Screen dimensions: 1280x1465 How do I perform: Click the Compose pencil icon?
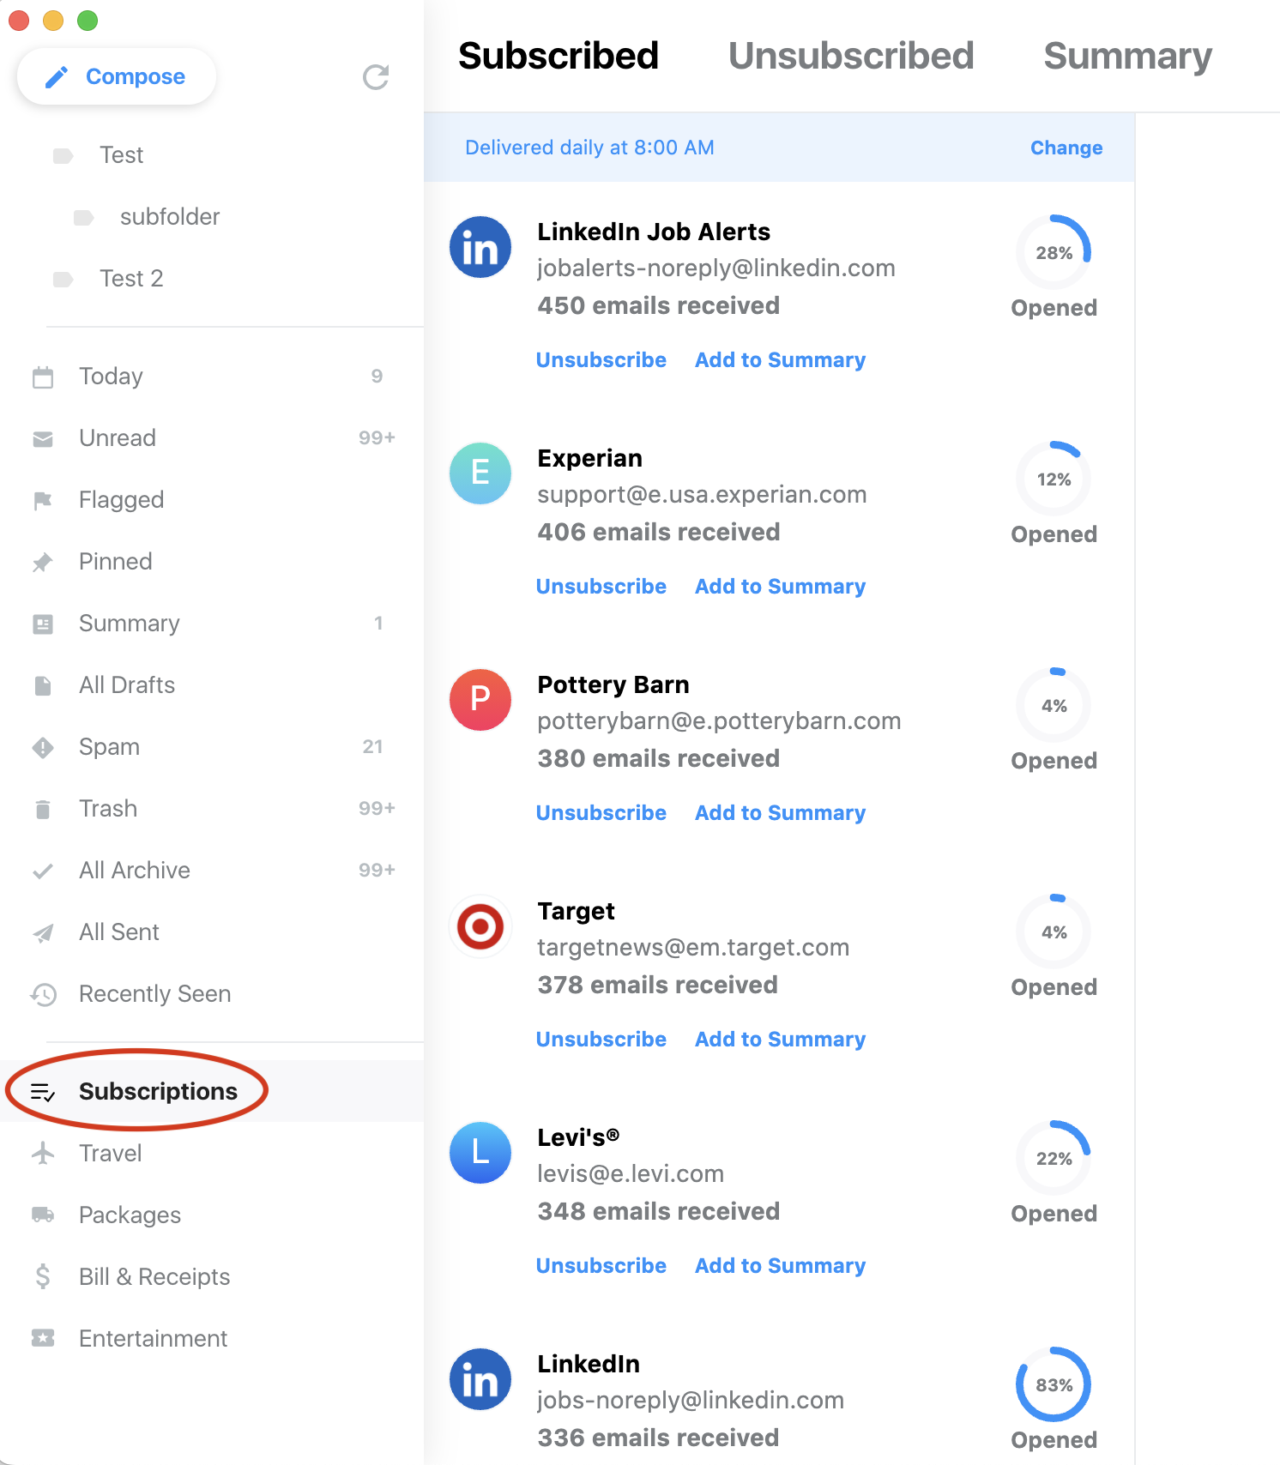click(x=57, y=77)
